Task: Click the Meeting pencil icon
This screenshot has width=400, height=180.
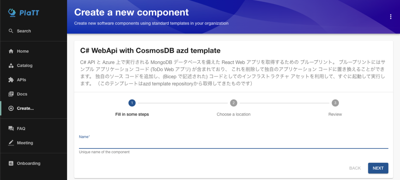Action: (x=11, y=143)
